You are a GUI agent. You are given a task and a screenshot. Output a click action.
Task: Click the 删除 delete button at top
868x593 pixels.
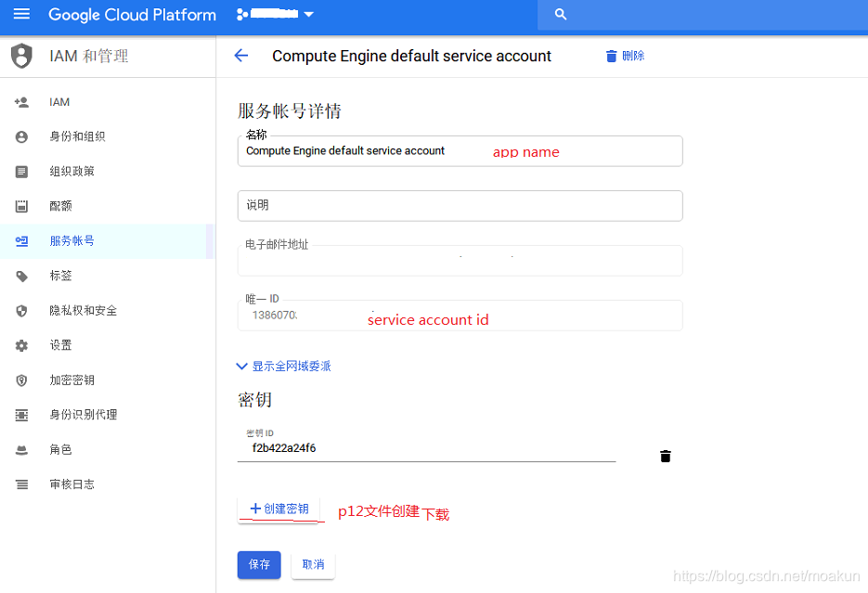(x=625, y=56)
